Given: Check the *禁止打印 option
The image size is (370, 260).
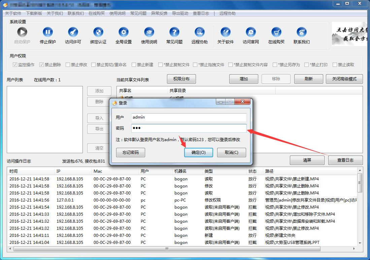Looking at the screenshot, I should (307, 65).
